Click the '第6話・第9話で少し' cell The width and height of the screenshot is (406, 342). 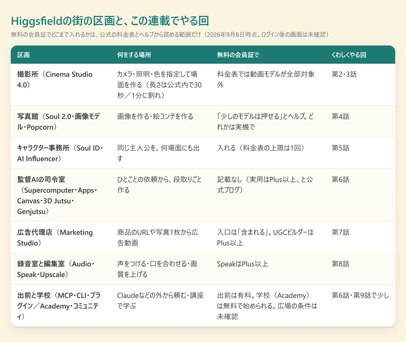tap(360, 306)
